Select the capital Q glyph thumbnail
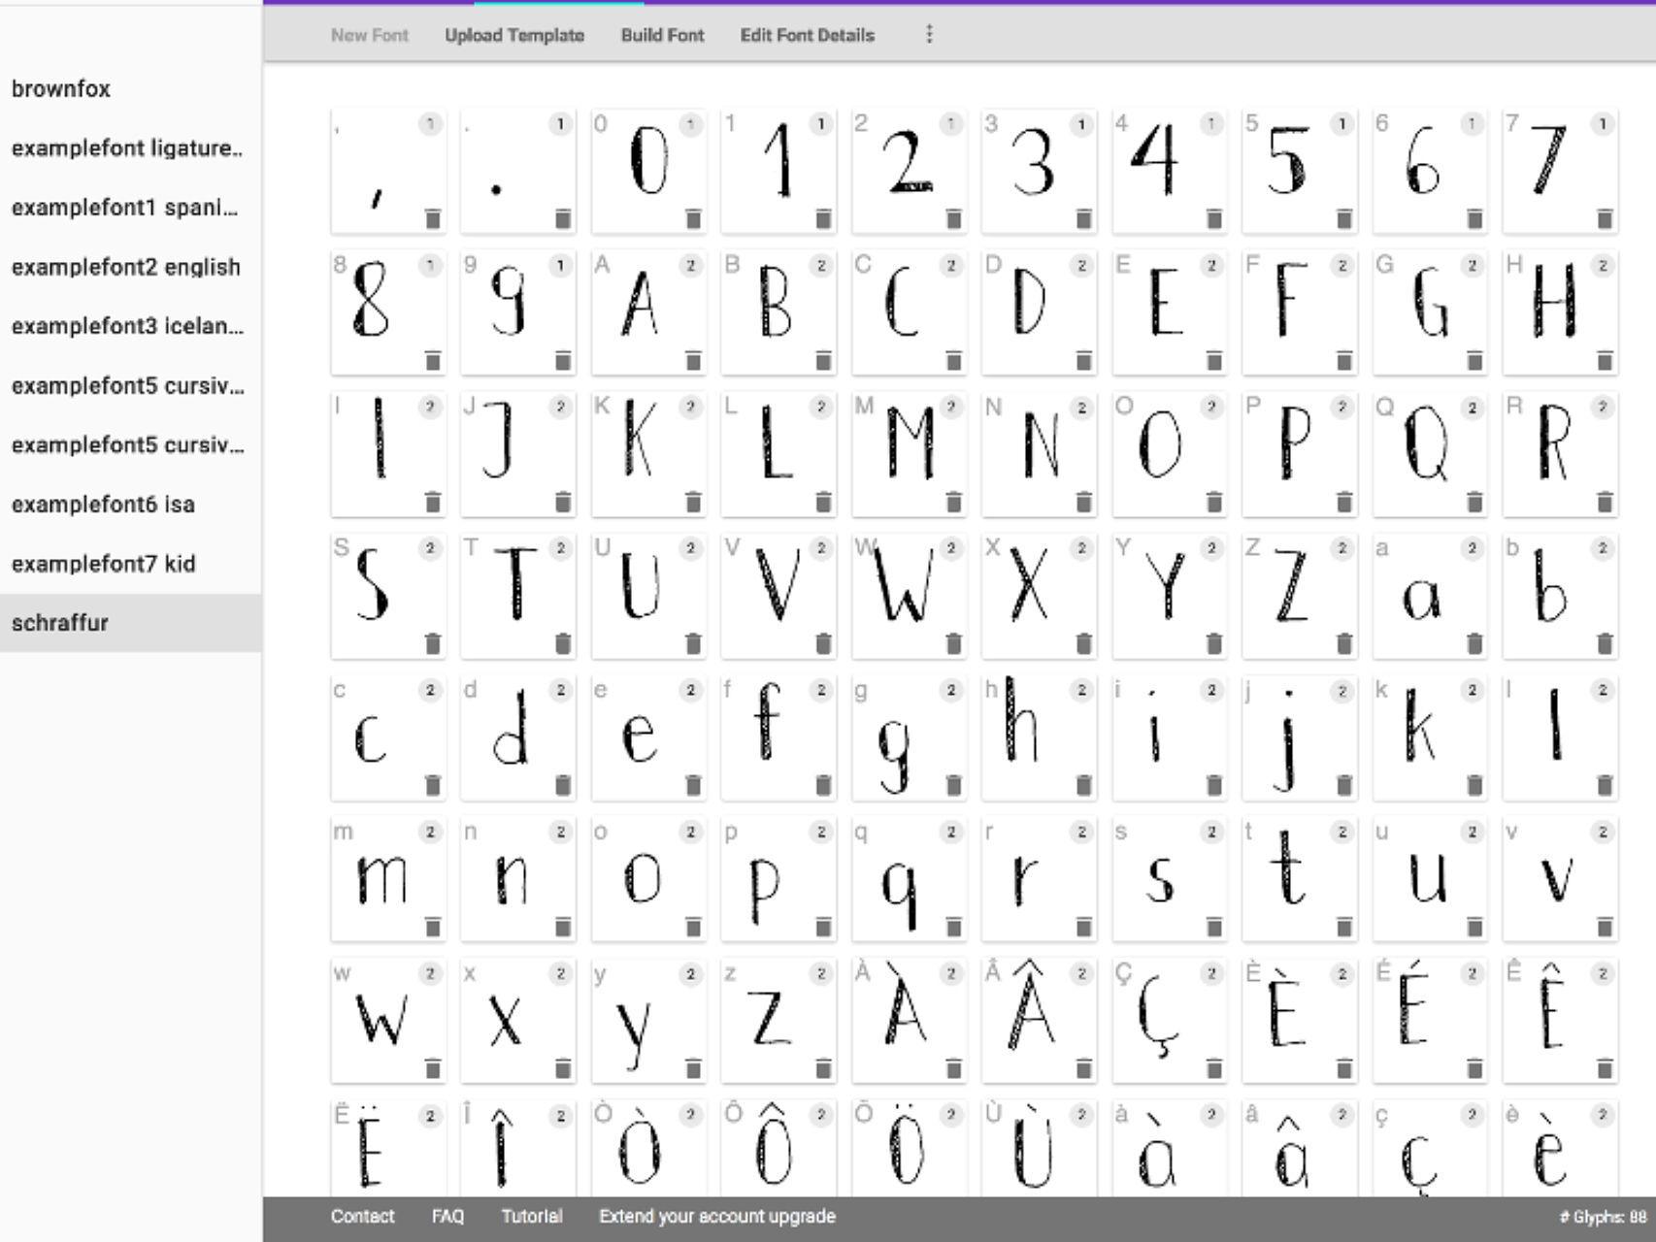 (1424, 448)
